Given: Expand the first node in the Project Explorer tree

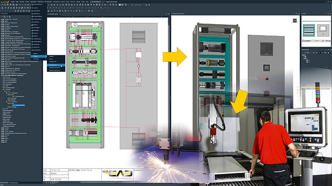Looking at the screenshot, I should pos(2,19).
